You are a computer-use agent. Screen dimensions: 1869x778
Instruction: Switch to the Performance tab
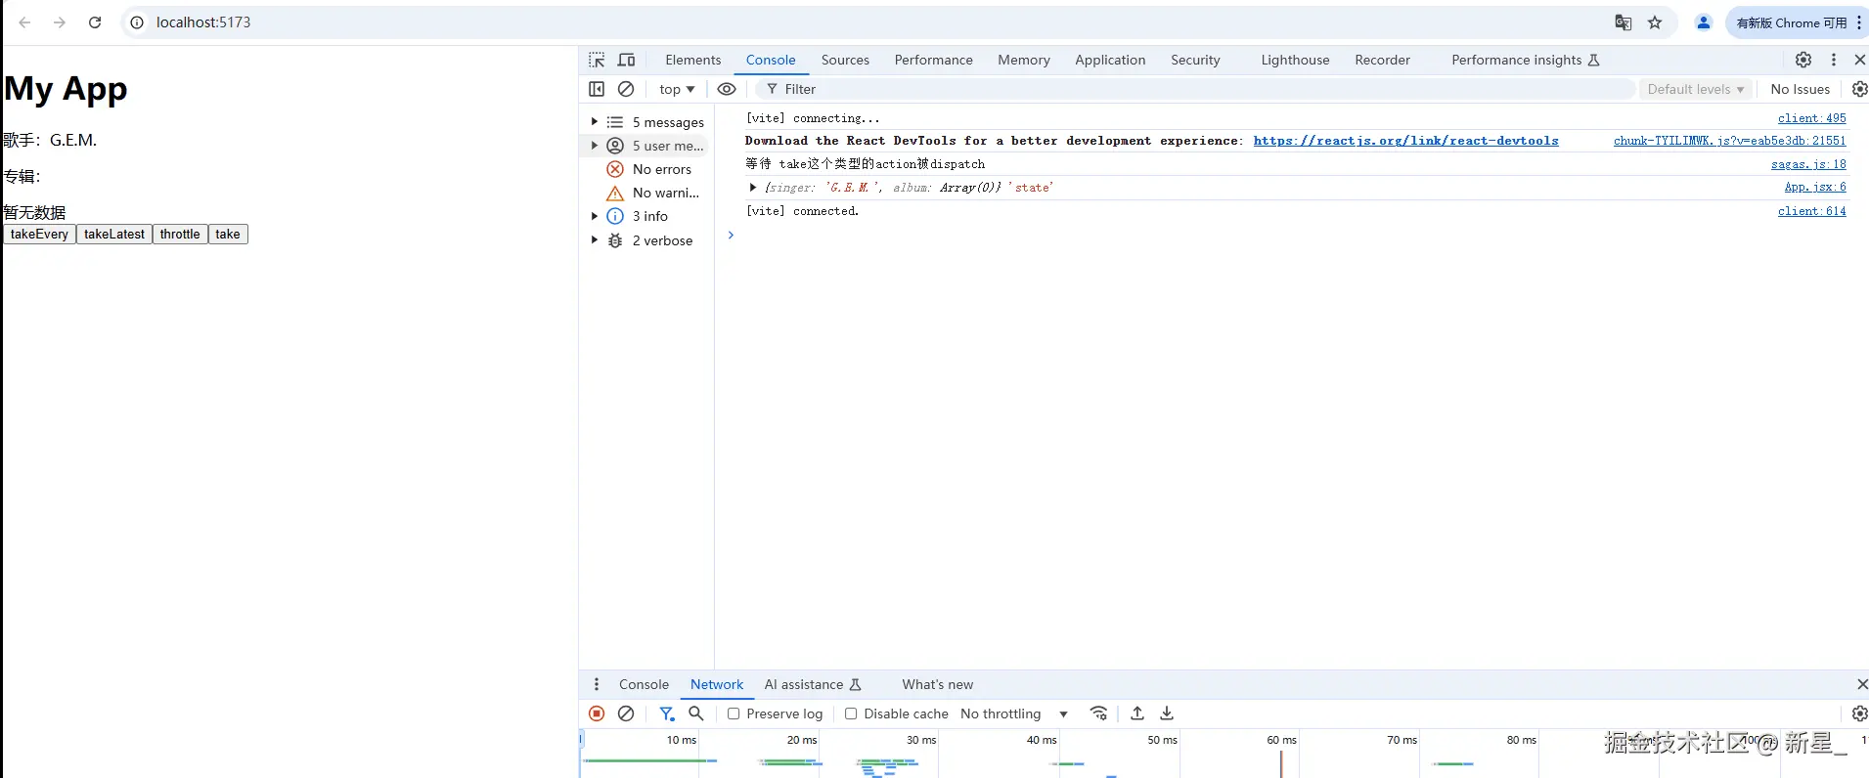tap(933, 60)
